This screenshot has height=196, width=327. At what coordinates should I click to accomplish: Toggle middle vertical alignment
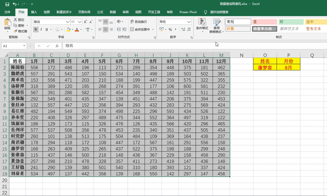[105, 22]
